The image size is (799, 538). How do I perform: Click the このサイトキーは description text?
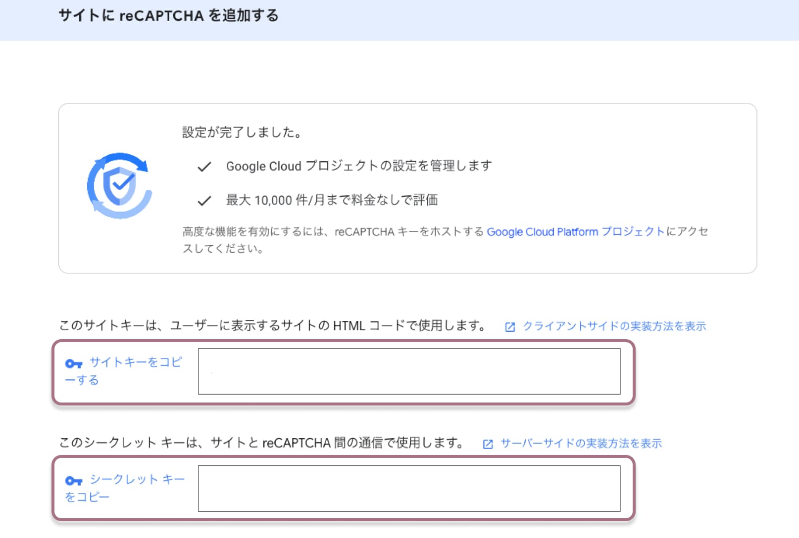tap(272, 326)
